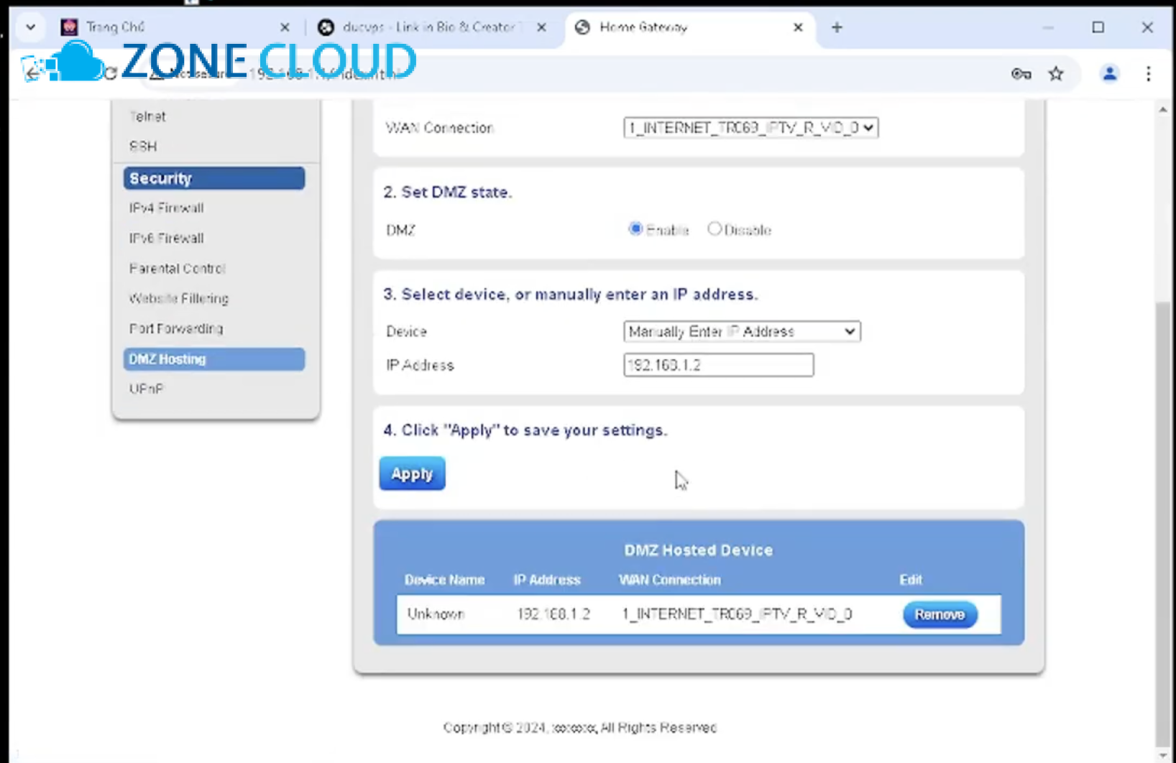Switch to the Trang Chủ tab
The height and width of the screenshot is (763, 1176).
173,27
